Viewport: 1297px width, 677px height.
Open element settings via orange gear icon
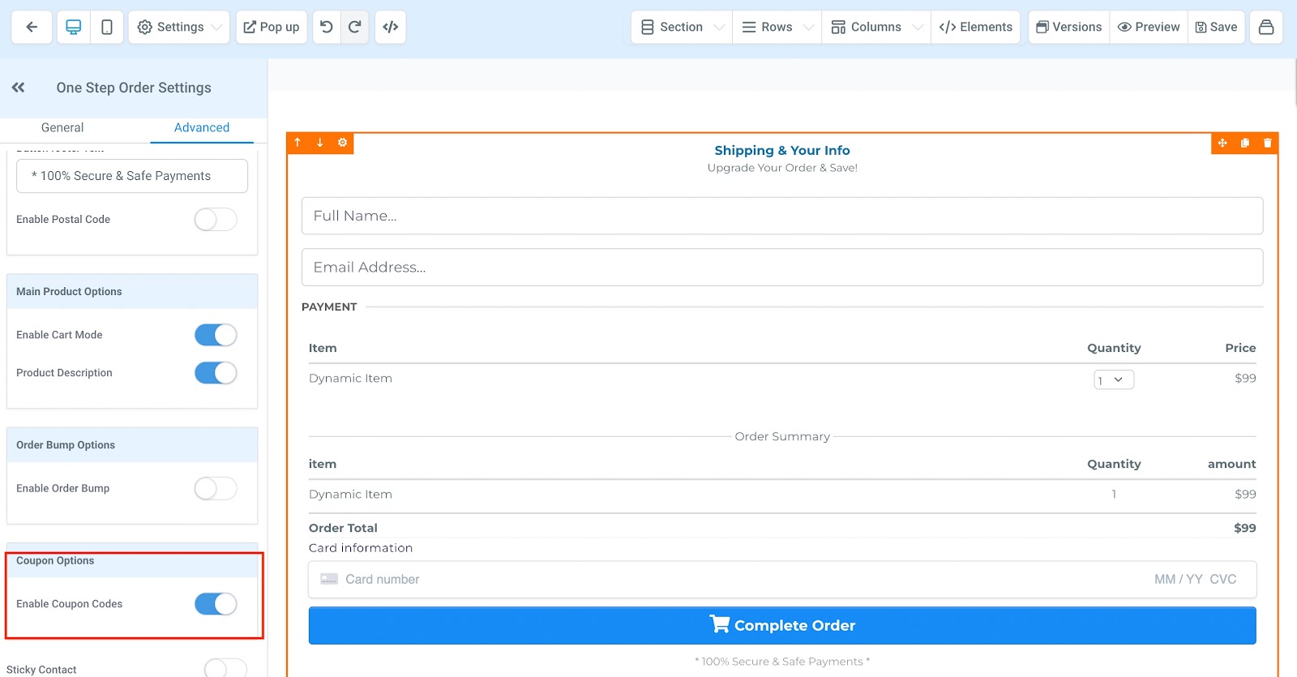coord(342,143)
